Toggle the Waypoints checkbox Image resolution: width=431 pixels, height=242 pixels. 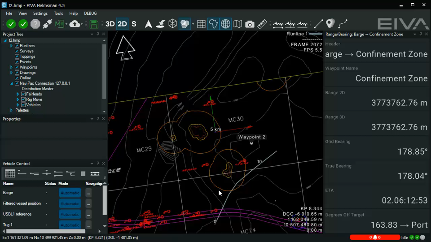[x=17, y=67]
